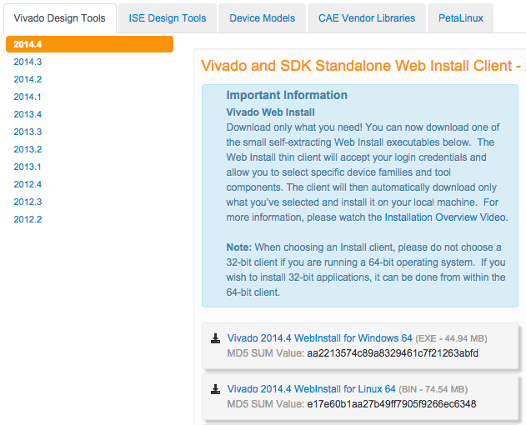Click the (BIN - 74.54 MB) size text

433,389
